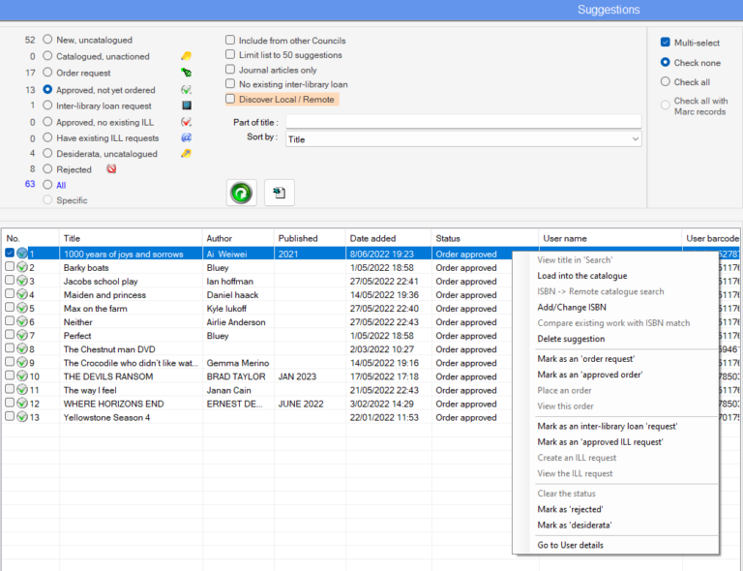The width and height of the screenshot is (743, 571).
Task: Click the approved icon in Max on the farm row
Action: (x=22, y=308)
